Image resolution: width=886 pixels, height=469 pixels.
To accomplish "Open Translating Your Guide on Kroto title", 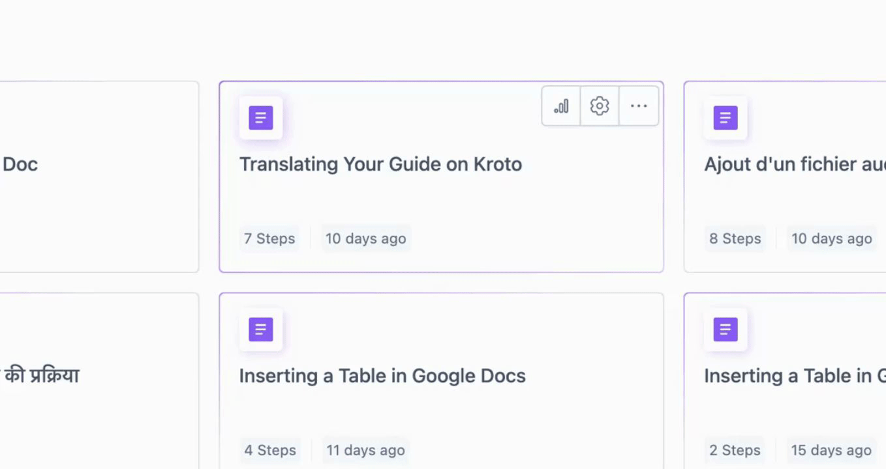I will [x=380, y=164].
